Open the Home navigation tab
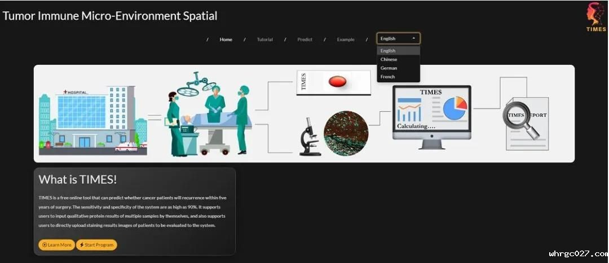 [226, 40]
